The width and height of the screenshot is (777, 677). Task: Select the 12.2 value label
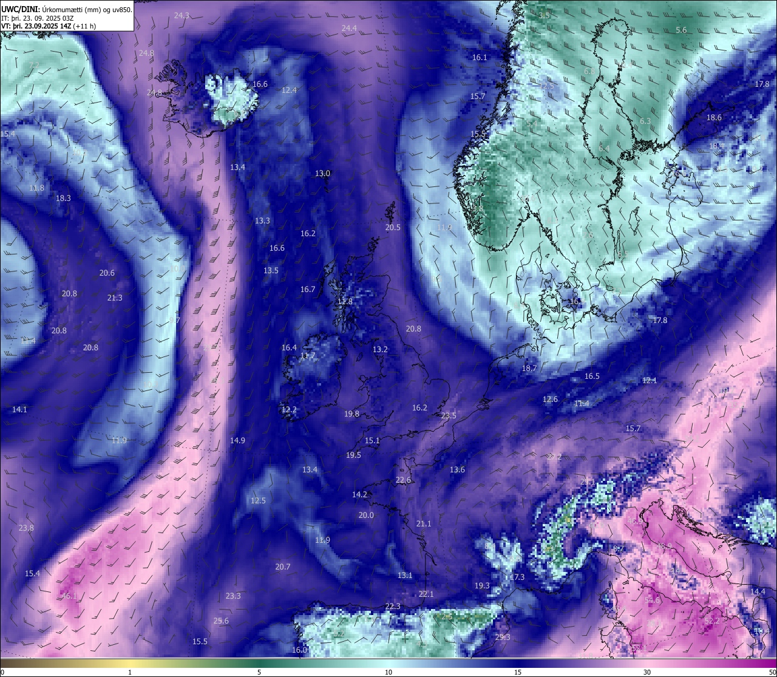289,410
